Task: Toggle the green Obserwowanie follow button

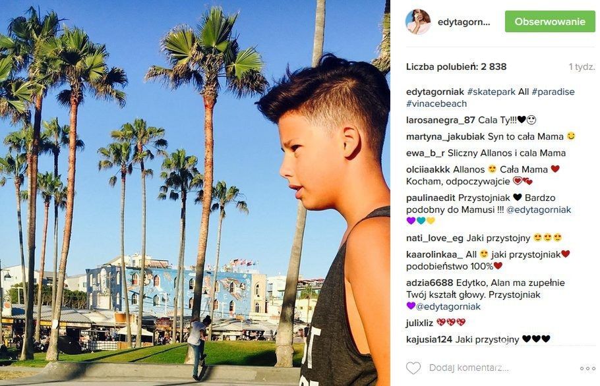Action: (550, 21)
